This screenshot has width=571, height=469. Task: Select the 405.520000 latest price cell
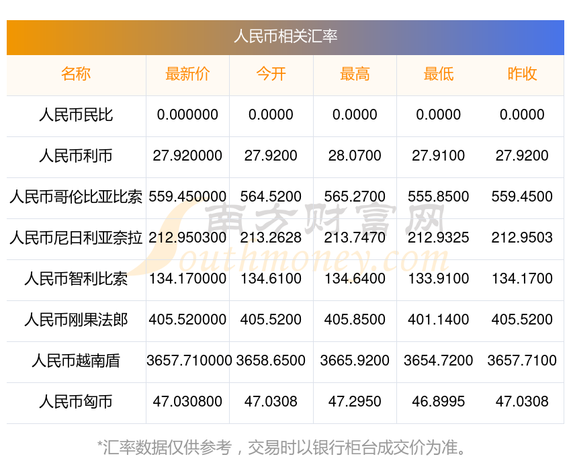point(187,320)
